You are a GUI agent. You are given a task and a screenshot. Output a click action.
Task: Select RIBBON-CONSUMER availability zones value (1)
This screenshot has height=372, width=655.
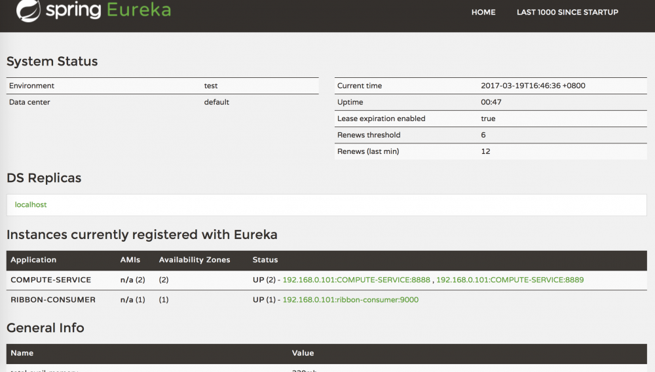click(x=164, y=300)
